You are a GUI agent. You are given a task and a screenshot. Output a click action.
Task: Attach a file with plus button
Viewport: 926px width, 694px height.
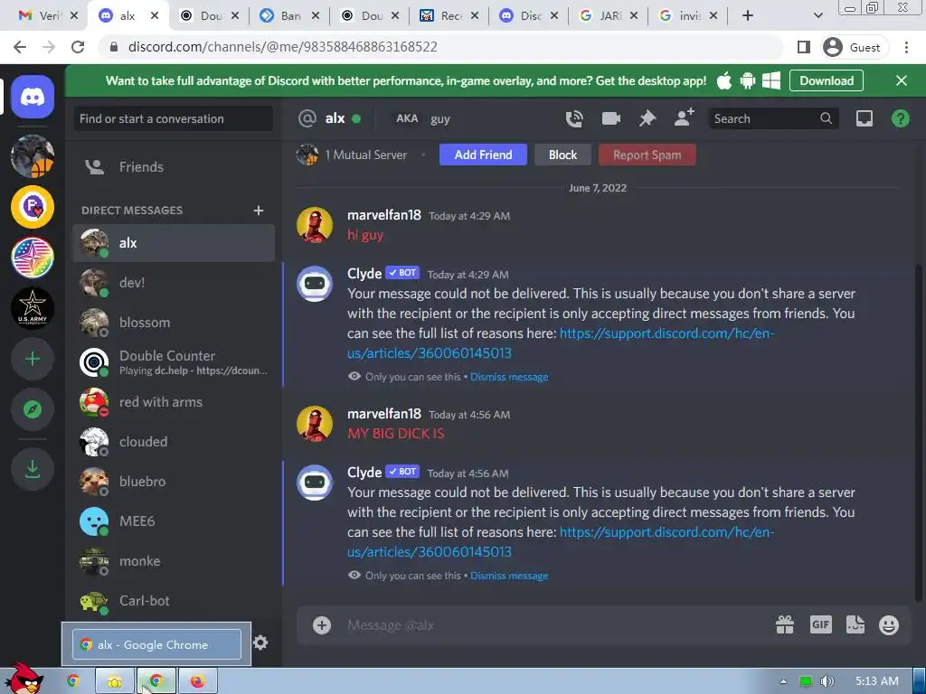coord(322,625)
